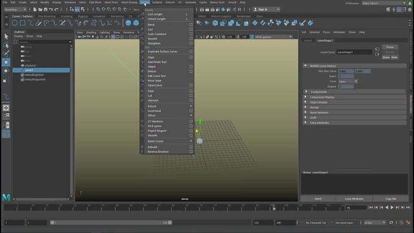The image size is (414, 233).
Task: Open the Surfaces menu in menu bar
Action: pyautogui.click(x=157, y=3)
